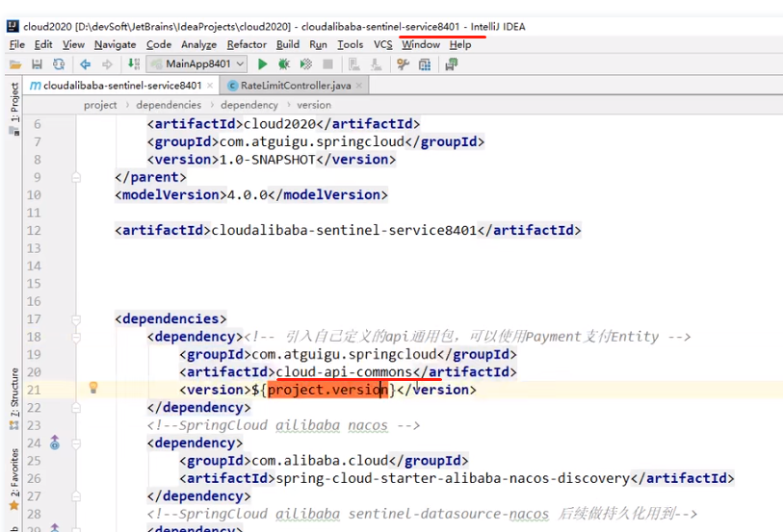Click the 'project' breadcrumb
The height and width of the screenshot is (532, 783).
[100, 105]
